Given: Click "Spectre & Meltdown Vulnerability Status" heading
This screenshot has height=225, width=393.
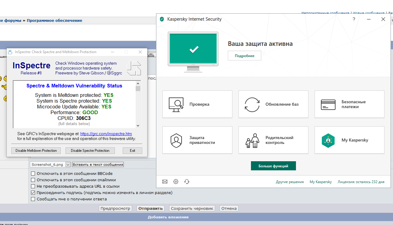Looking at the screenshot, I should coord(75,86).
